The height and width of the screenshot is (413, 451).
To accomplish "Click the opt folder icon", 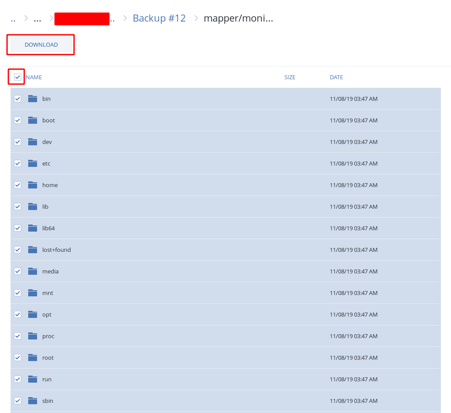I will [33, 314].
